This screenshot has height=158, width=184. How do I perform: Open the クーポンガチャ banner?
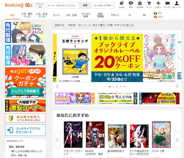(x=25, y=83)
